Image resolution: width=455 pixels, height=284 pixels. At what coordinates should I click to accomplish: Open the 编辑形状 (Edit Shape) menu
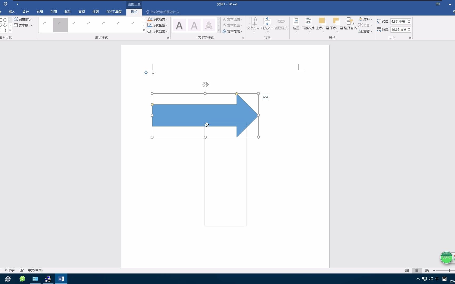pyautogui.click(x=24, y=19)
